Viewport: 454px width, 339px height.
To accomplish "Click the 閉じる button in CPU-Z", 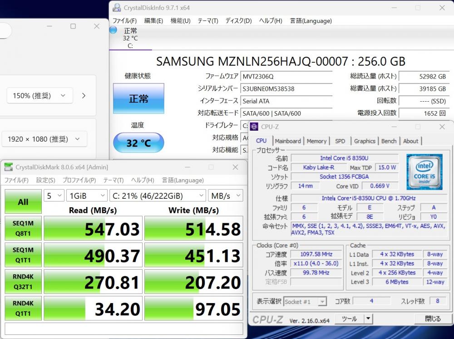I will pyautogui.click(x=433, y=319).
